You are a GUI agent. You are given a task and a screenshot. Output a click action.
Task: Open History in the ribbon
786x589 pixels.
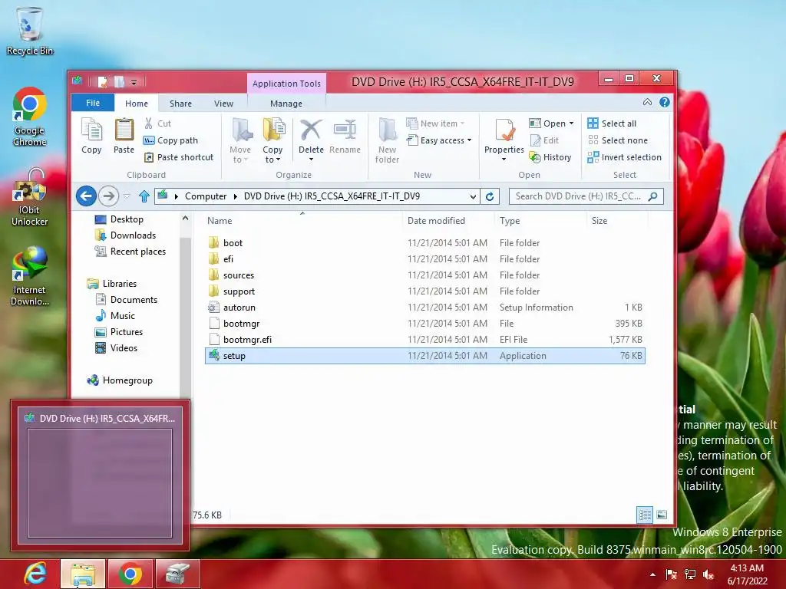point(550,157)
